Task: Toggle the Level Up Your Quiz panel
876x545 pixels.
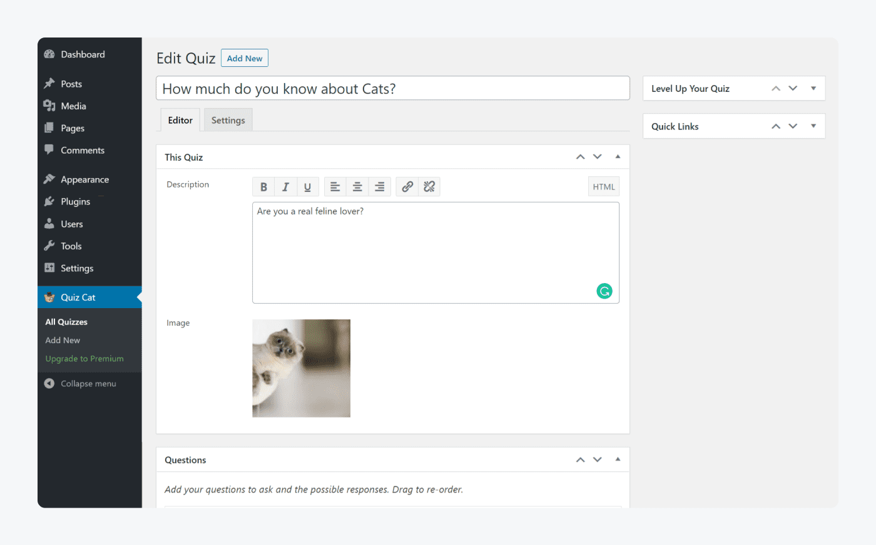Action: tap(813, 89)
